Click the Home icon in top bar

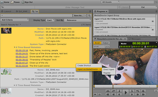pyautogui.click(x=2, y=2)
